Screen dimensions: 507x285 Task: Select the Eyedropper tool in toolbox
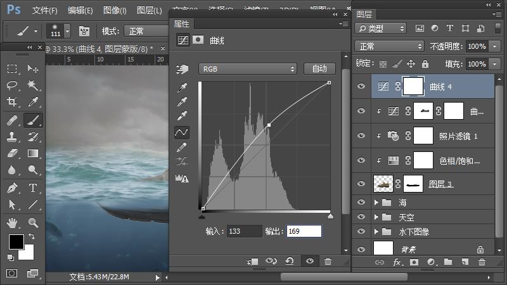point(33,102)
